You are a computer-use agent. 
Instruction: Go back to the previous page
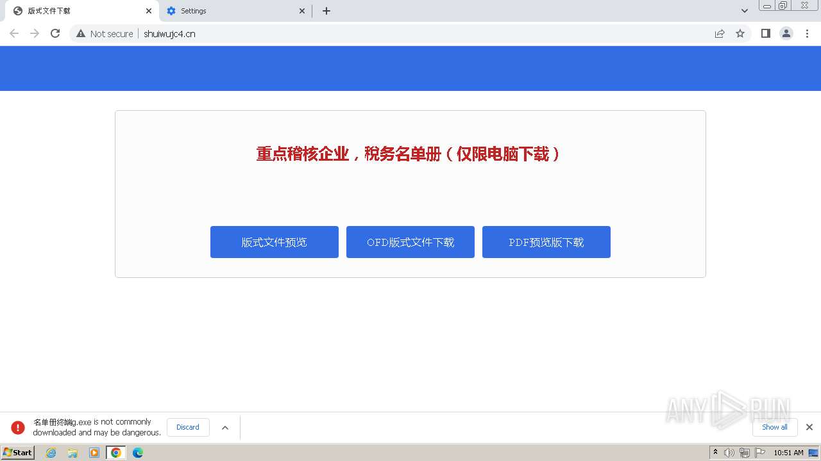pyautogui.click(x=14, y=33)
